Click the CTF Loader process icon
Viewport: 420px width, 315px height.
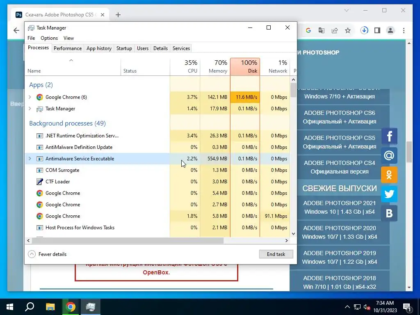(40, 182)
